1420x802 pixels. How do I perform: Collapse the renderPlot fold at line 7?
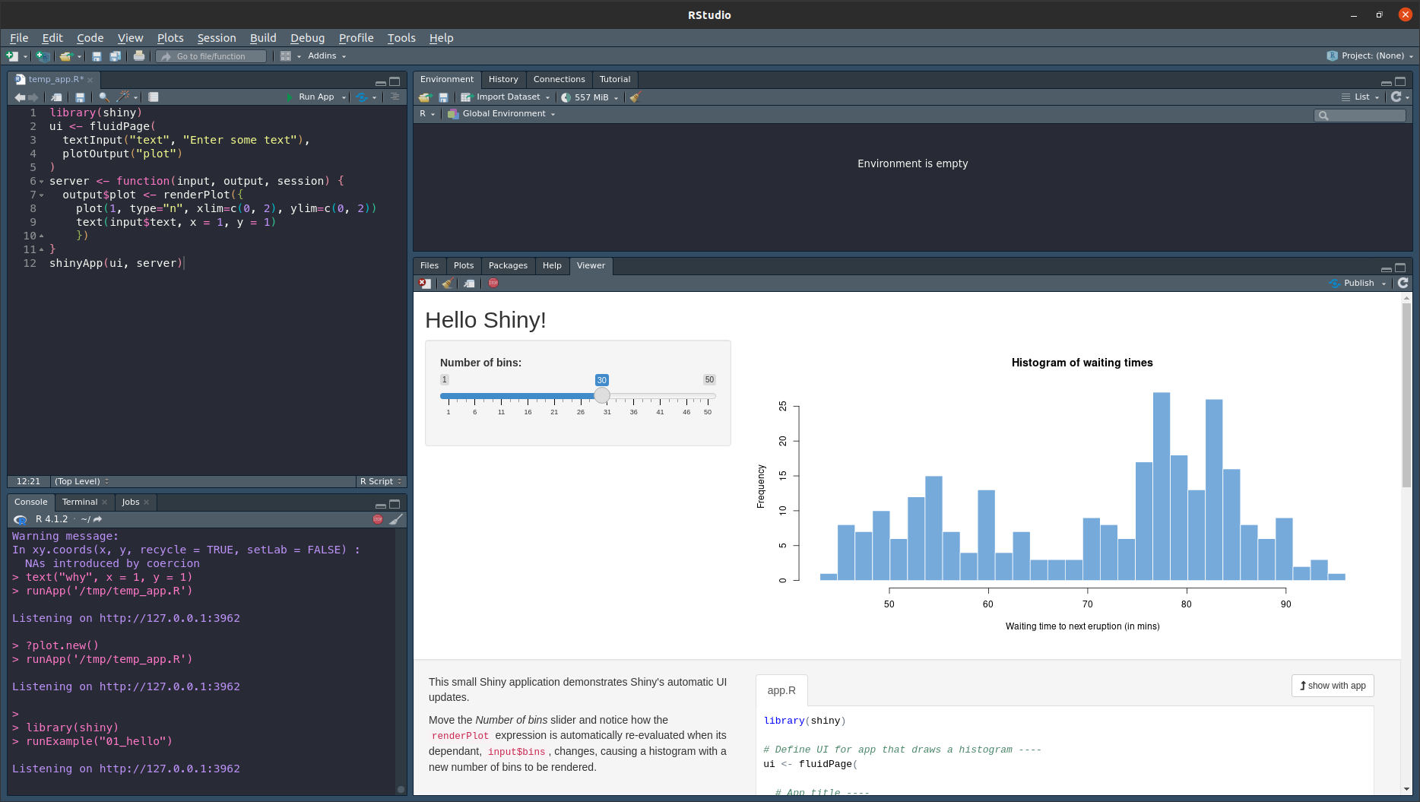(42, 195)
